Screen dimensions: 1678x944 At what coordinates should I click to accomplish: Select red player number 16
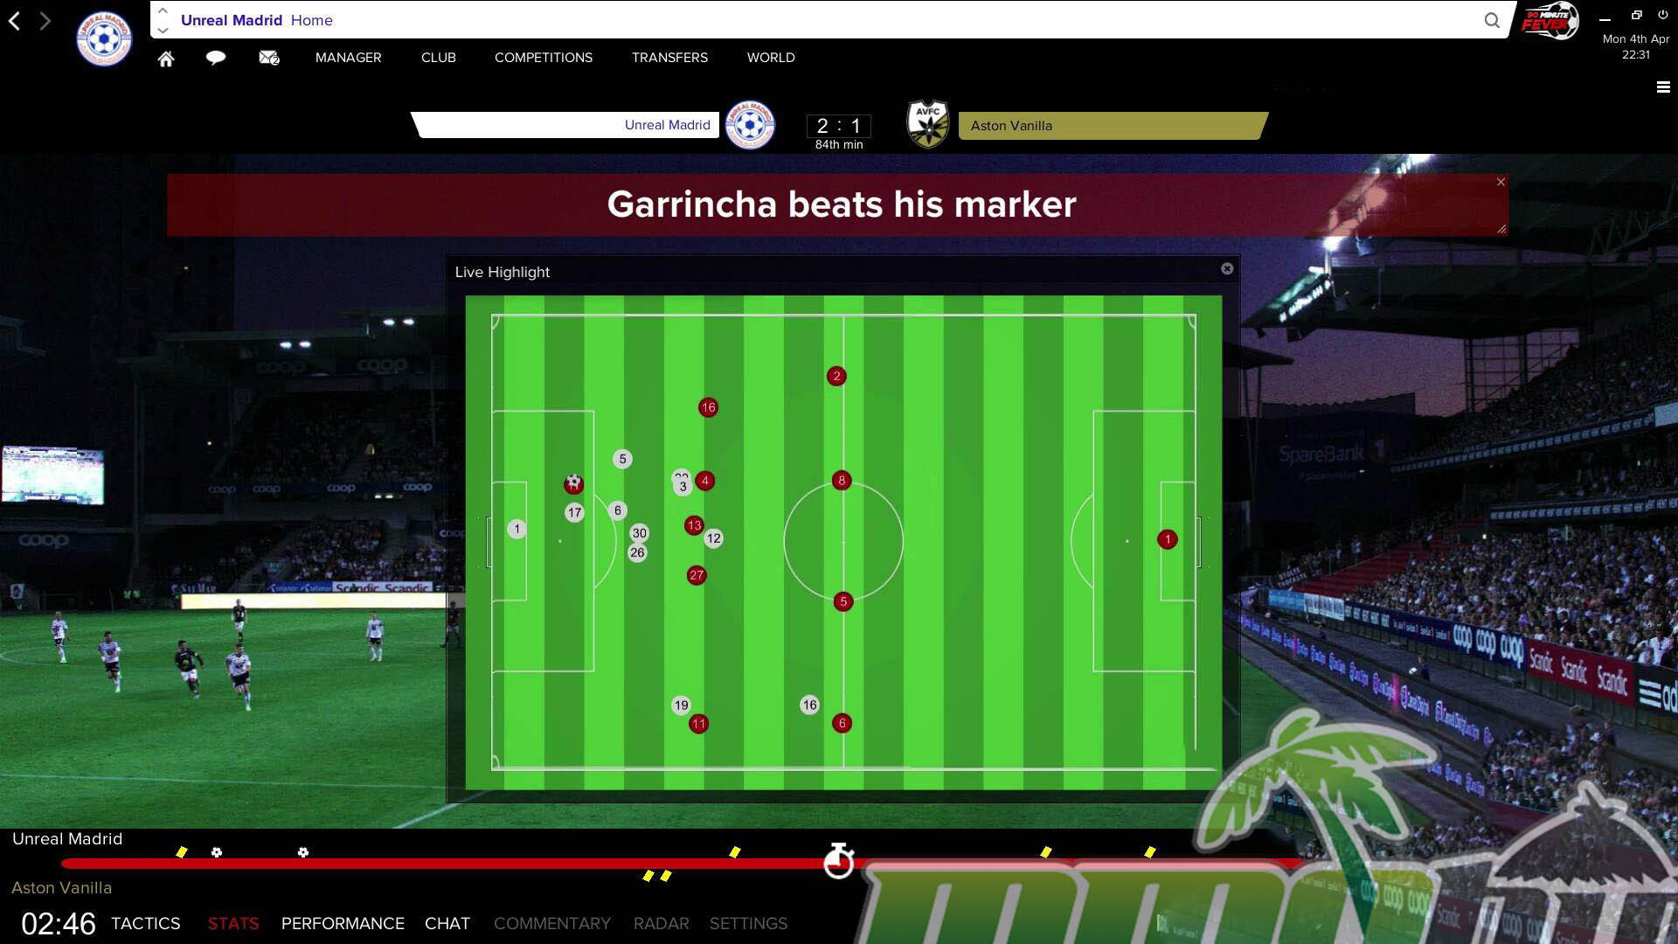coord(708,407)
